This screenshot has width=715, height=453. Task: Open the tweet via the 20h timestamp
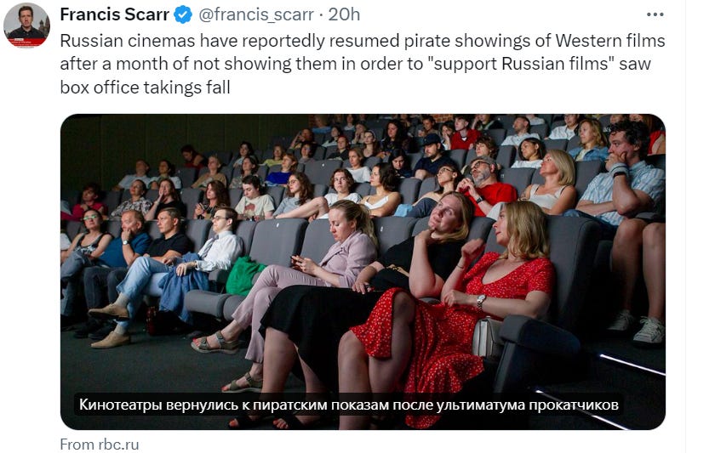tap(344, 14)
